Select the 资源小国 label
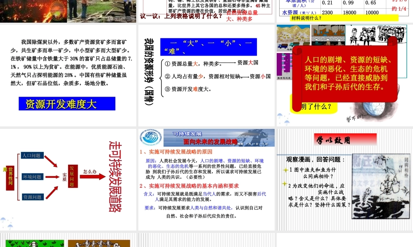This screenshot has width=413, height=247. (x=260, y=77)
